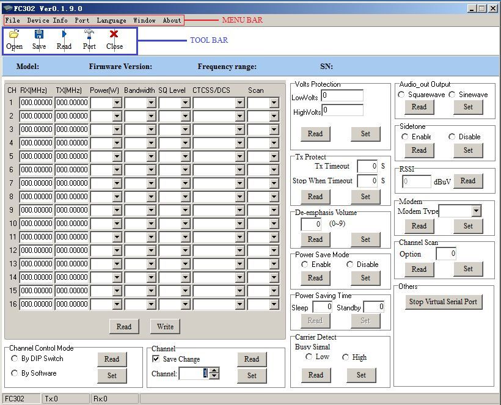501x405 pixels.
Task: Expand Scan dropdown for channel 5
Action: [274, 156]
